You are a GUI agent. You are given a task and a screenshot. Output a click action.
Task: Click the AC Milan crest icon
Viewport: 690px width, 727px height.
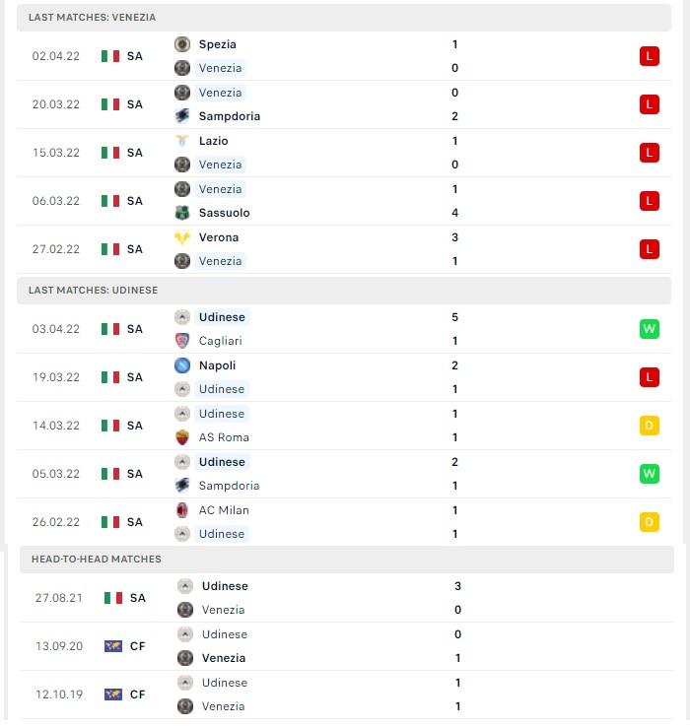tap(182, 510)
